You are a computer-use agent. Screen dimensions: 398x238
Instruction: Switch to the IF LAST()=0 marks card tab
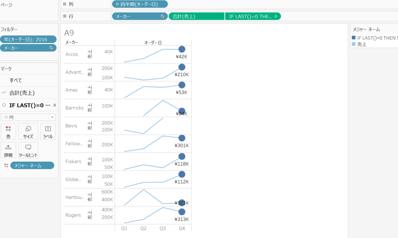[x=29, y=105]
